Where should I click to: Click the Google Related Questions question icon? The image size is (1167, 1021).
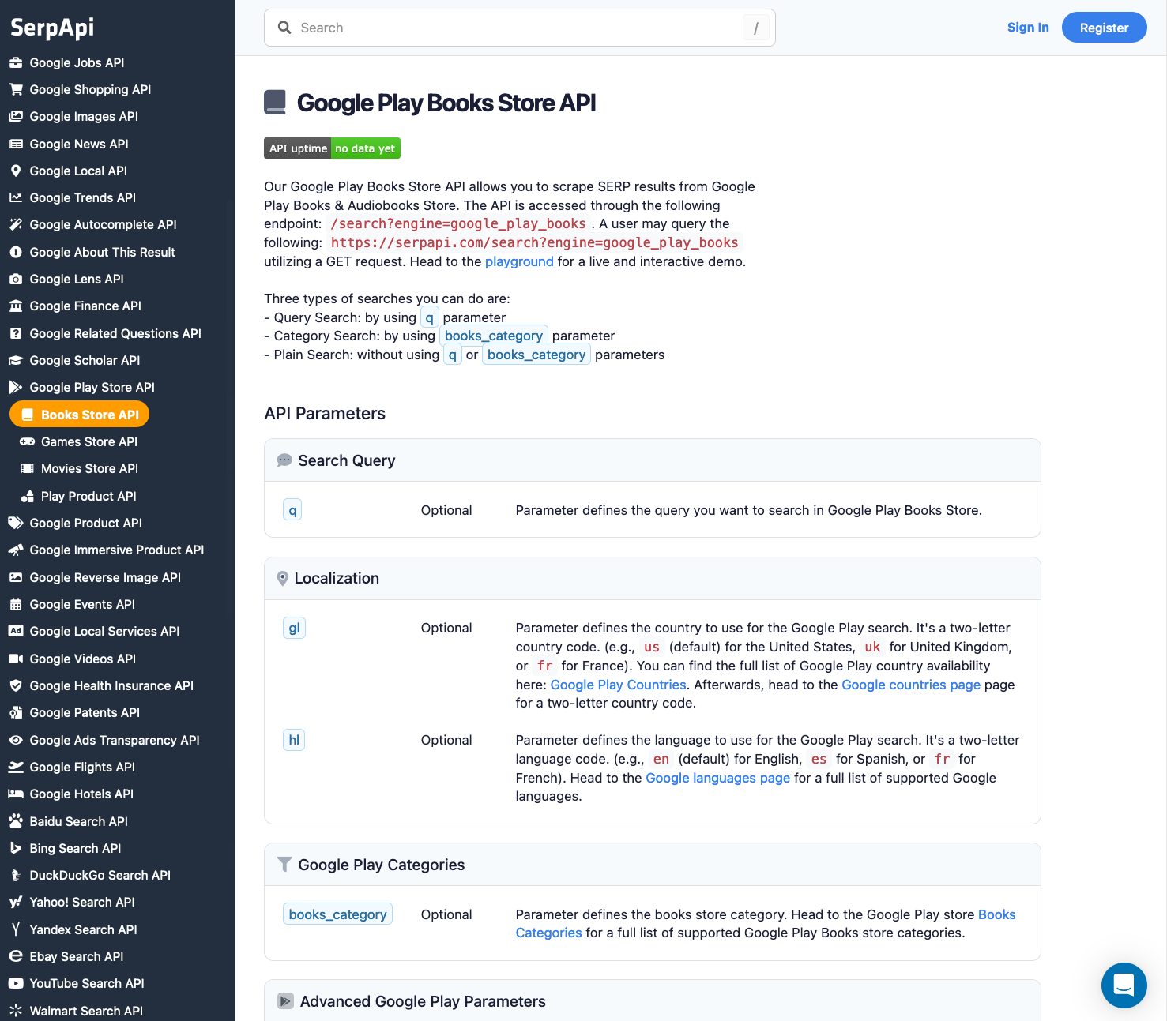[16, 333]
